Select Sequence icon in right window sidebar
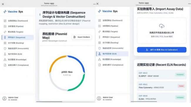Screen dimensions: 191x107 [100, 37]
